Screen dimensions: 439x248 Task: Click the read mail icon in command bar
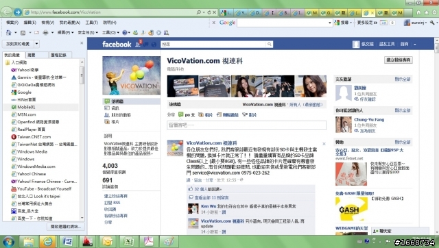[x=36, y=33]
